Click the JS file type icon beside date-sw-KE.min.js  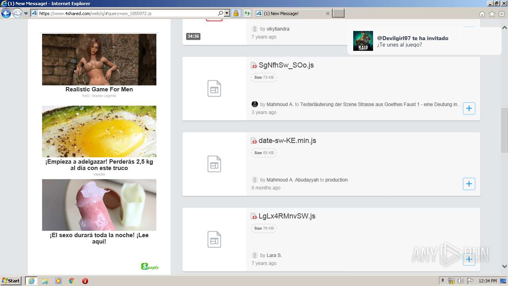tap(254, 141)
